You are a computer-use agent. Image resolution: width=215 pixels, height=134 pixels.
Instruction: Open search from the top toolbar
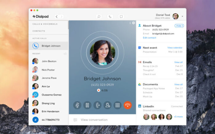pos(99,17)
